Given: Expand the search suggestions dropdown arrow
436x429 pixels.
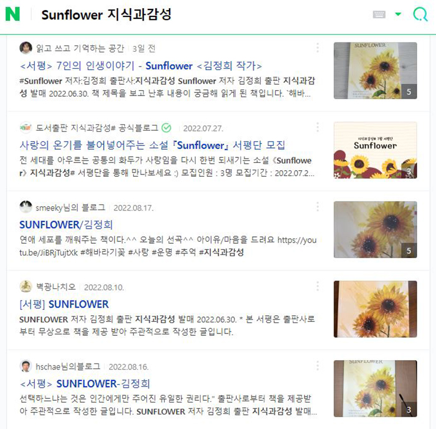Looking at the screenshot, I should point(398,14).
